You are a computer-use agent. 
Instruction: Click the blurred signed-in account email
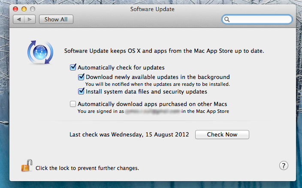coord(153,111)
